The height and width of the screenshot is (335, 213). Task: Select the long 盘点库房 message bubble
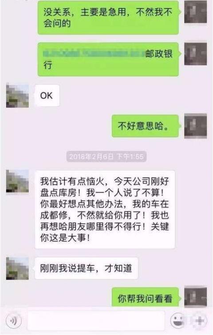click(105, 209)
